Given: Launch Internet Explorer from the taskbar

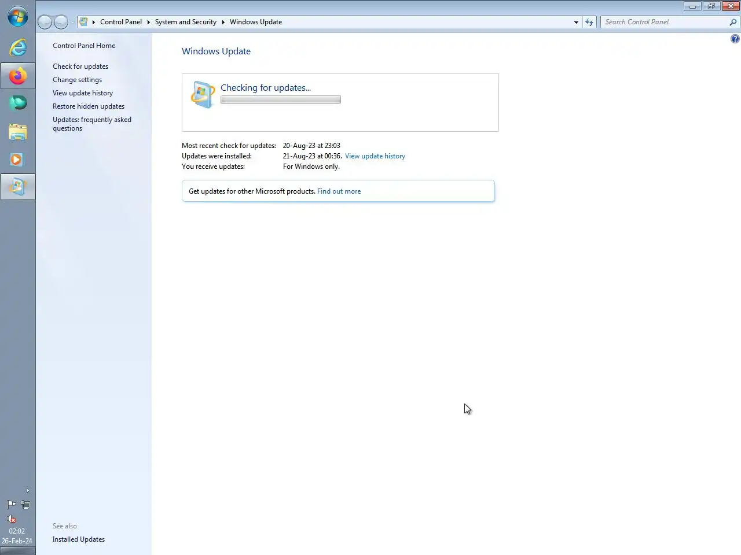Looking at the screenshot, I should [x=17, y=47].
